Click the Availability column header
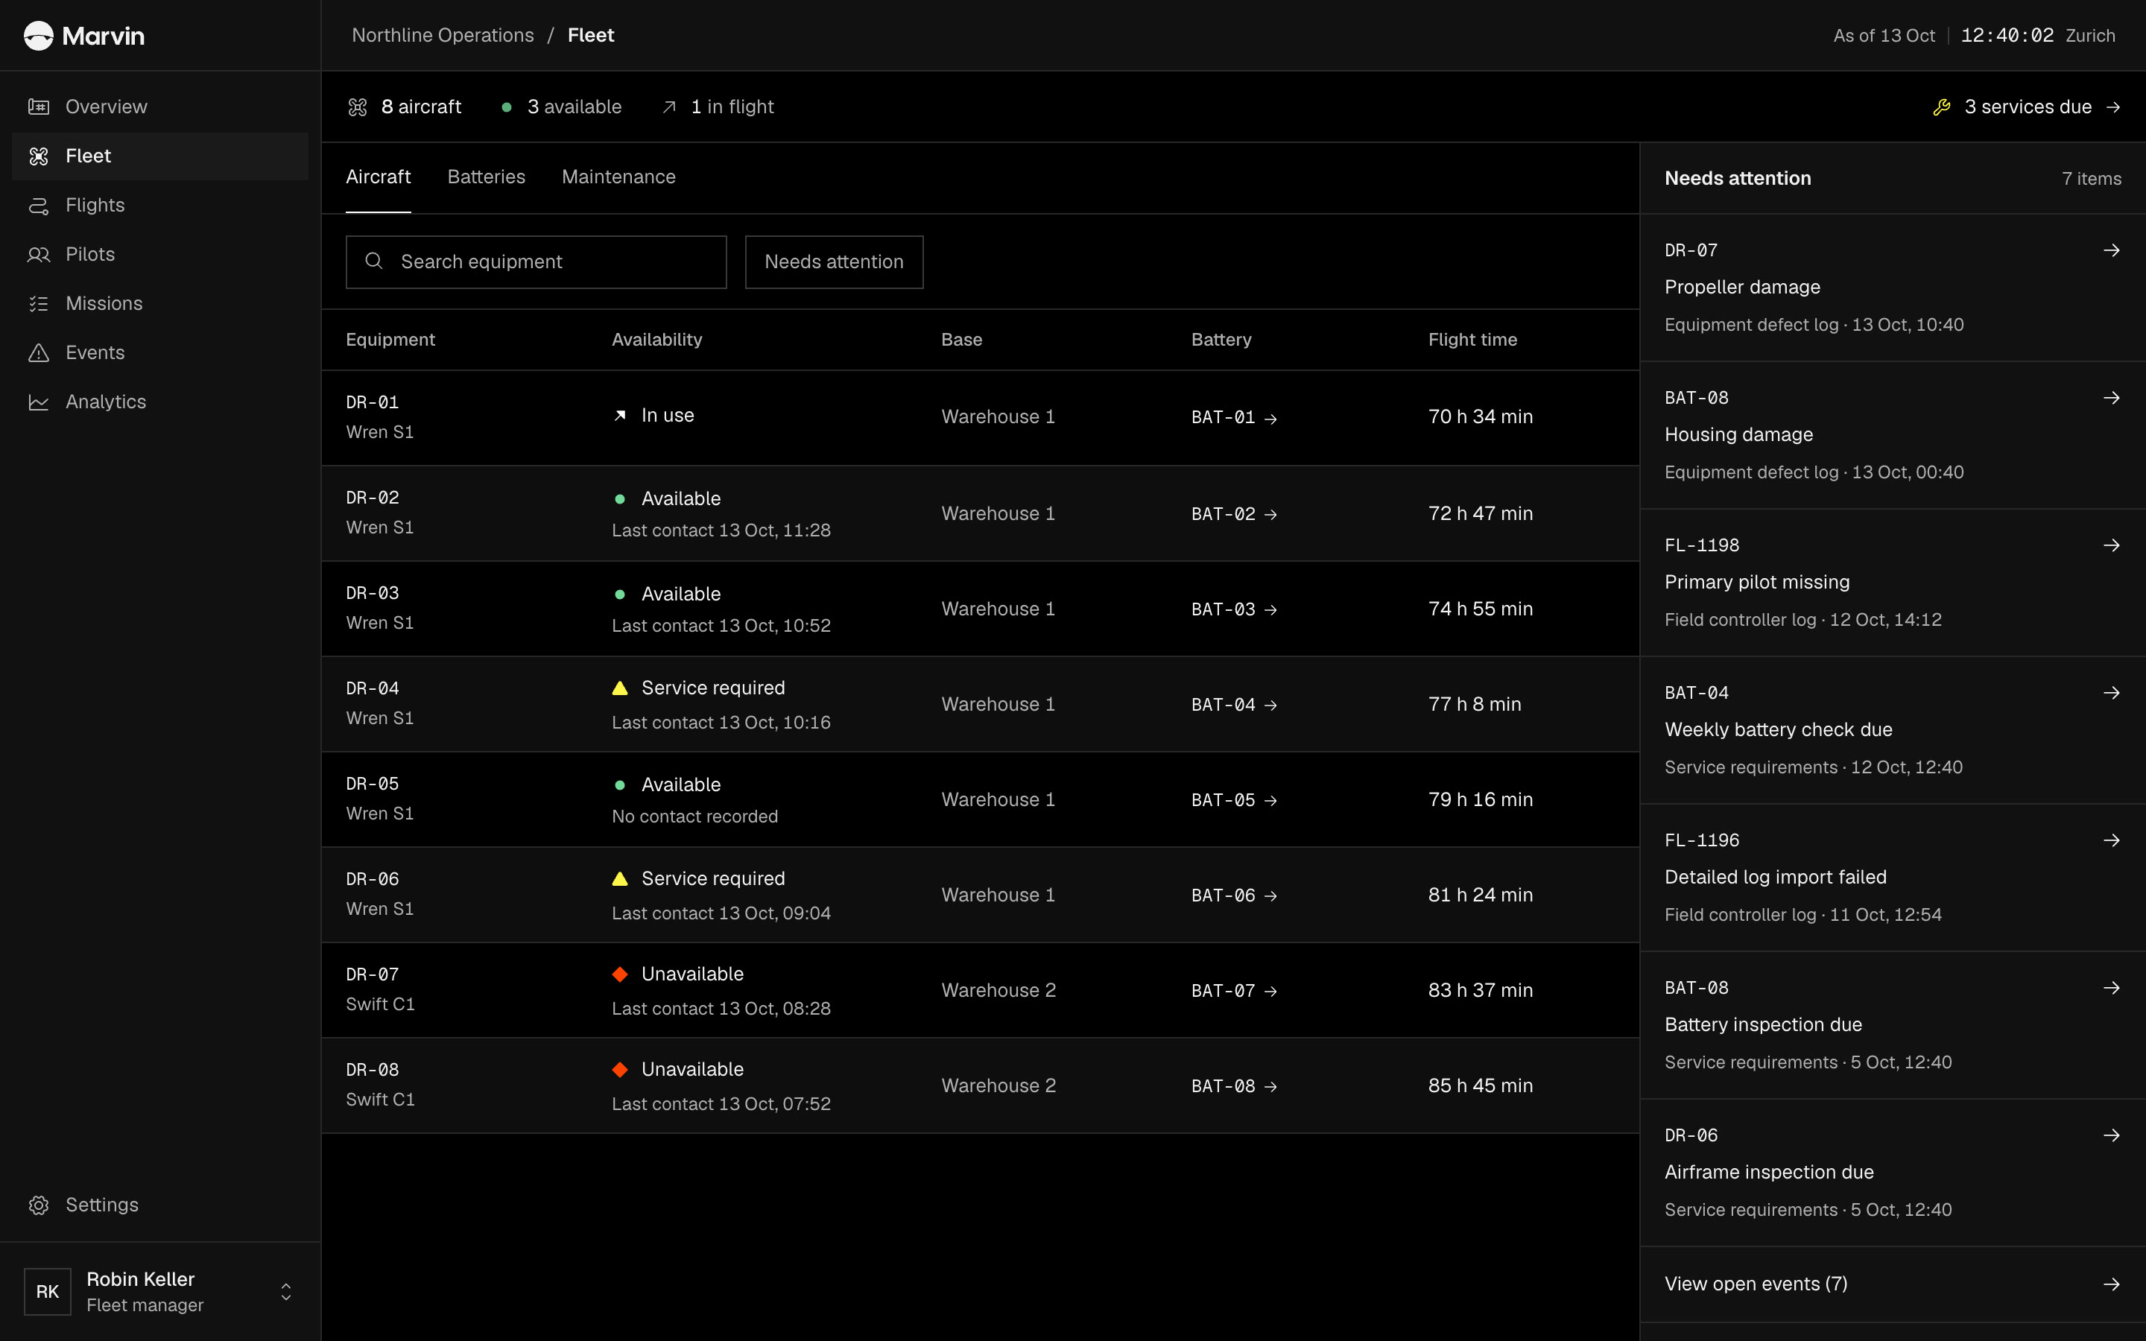The width and height of the screenshot is (2146, 1341). click(x=656, y=340)
